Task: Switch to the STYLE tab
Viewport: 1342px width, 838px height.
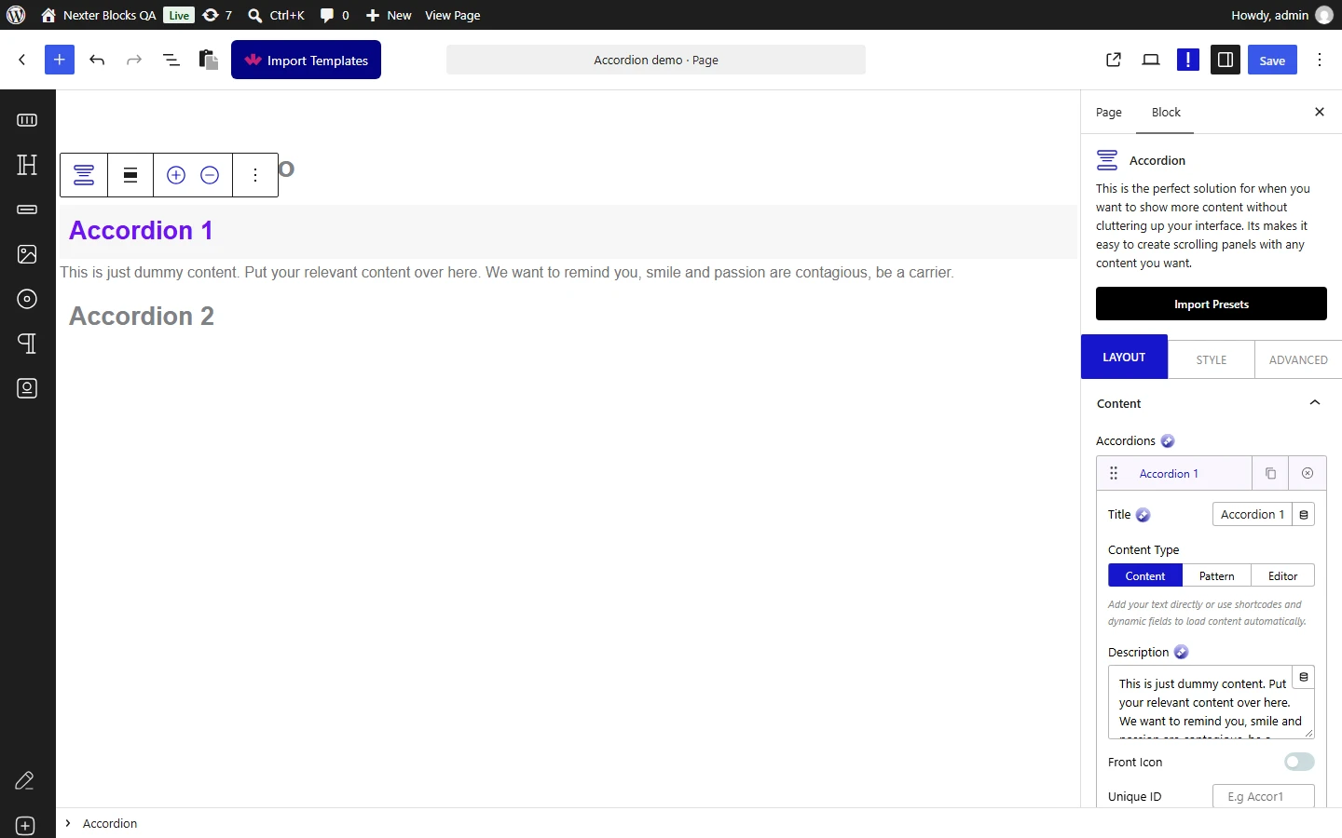Action: pyautogui.click(x=1212, y=359)
